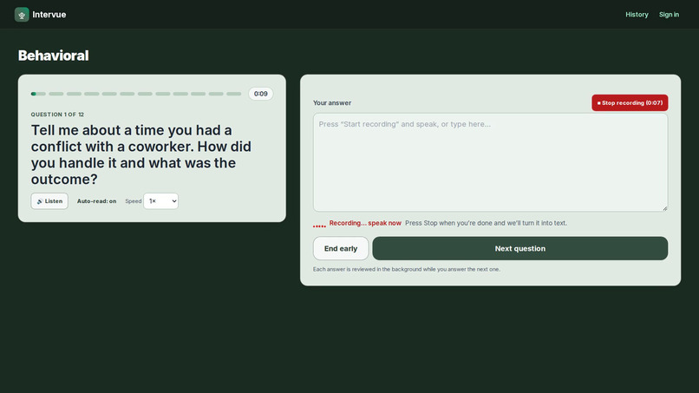This screenshot has width=699, height=393.
Task: Click the Each answer is reviewed note
Action: pyautogui.click(x=407, y=270)
